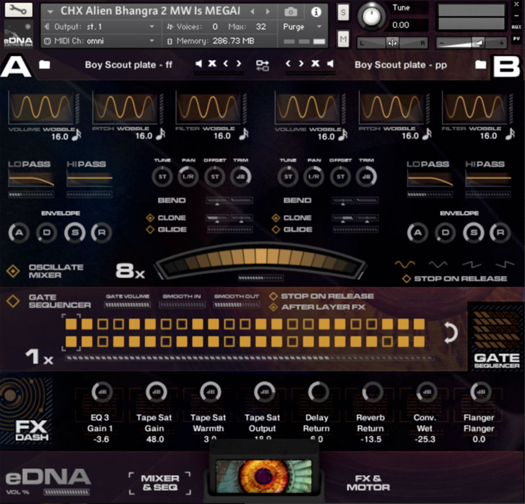Open layer B folder browser icon
The height and width of the screenshot is (504, 525).
[481, 64]
